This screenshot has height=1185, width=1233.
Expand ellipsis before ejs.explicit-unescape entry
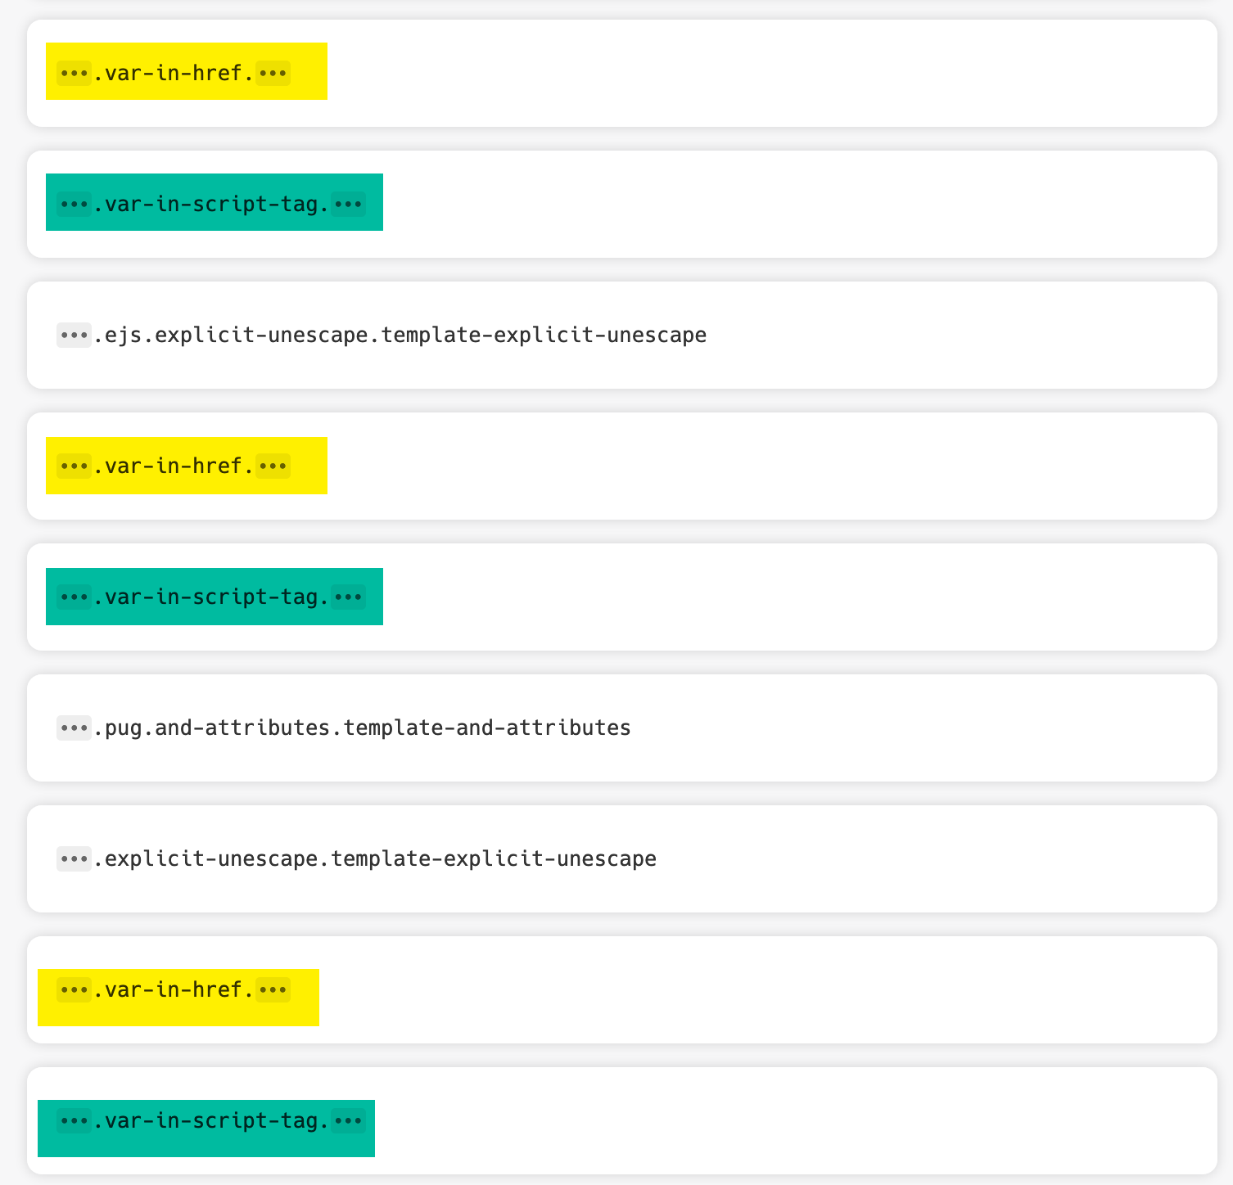coord(73,335)
